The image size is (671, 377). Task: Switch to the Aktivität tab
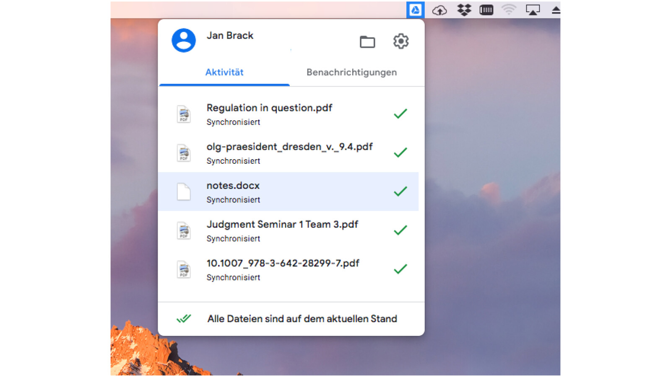tap(224, 72)
